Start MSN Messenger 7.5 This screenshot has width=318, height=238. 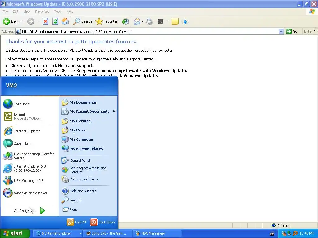click(30, 181)
